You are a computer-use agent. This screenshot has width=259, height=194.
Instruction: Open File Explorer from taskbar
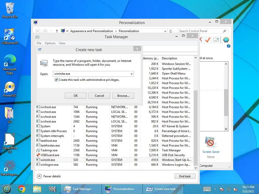[37, 189]
